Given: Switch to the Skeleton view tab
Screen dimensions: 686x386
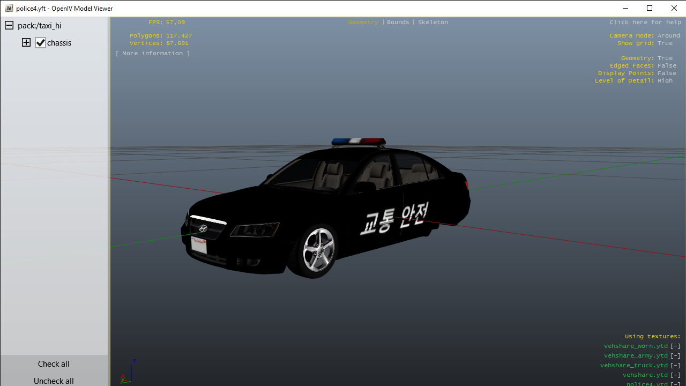Looking at the screenshot, I should 433,23.
